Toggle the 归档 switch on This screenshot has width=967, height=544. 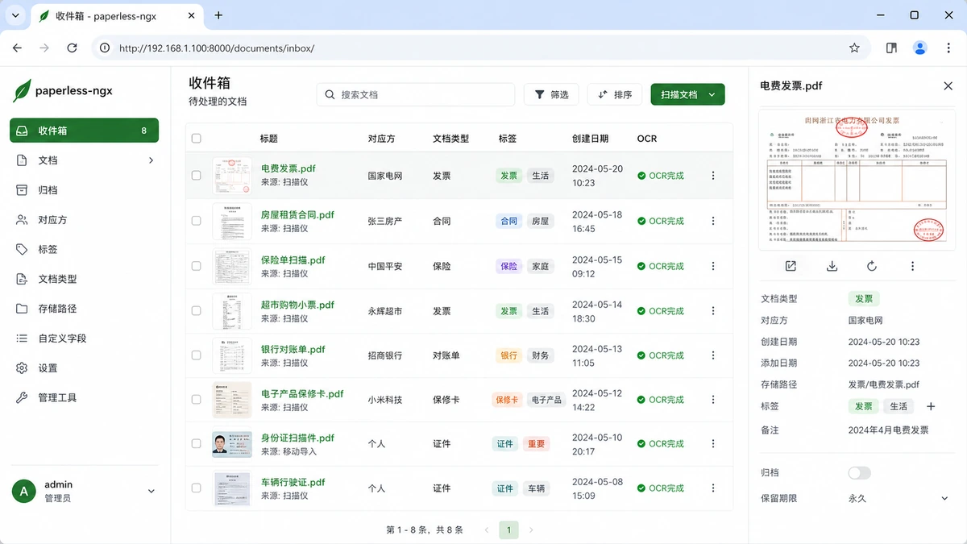click(x=860, y=473)
